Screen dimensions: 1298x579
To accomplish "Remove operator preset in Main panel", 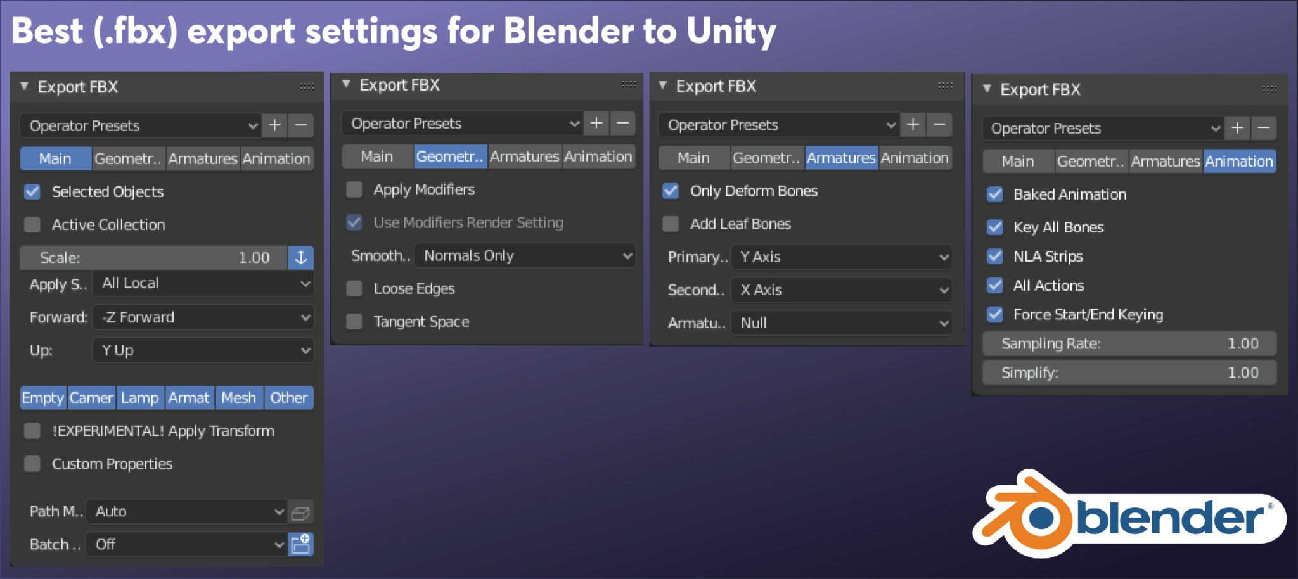I will tap(301, 125).
